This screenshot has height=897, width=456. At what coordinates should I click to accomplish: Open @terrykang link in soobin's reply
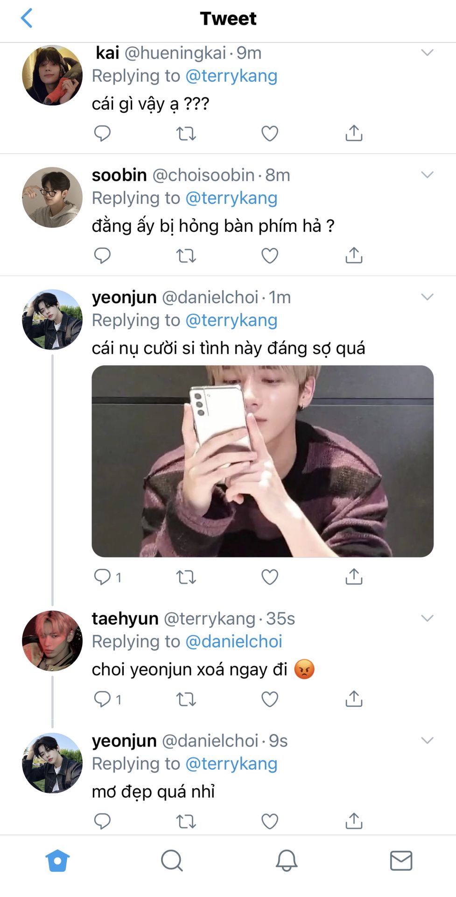pos(232,198)
